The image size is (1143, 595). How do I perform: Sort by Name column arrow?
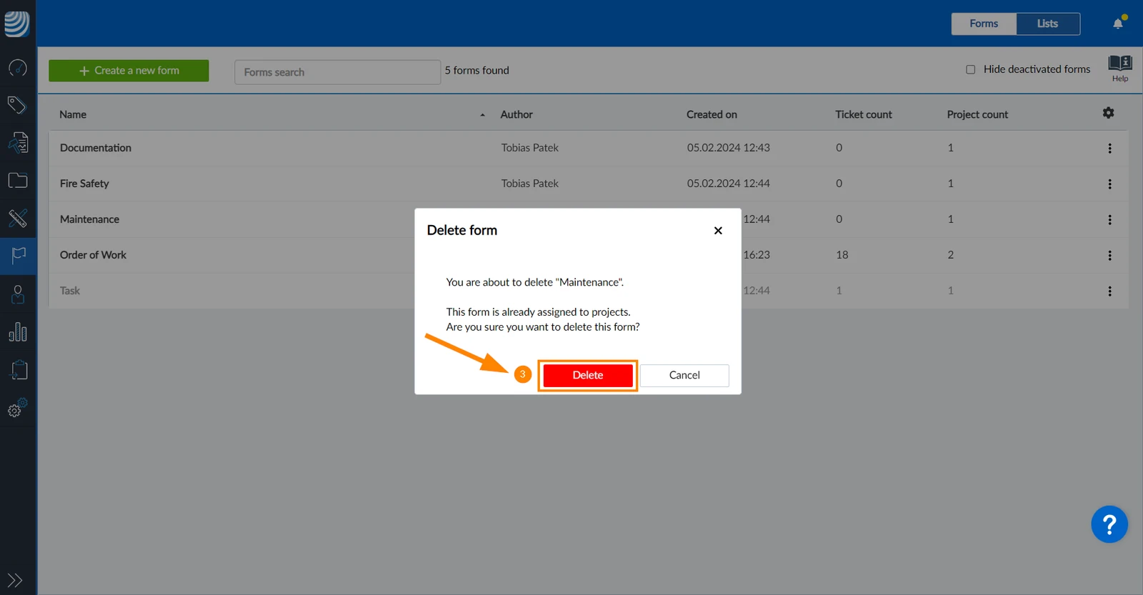[x=483, y=115]
